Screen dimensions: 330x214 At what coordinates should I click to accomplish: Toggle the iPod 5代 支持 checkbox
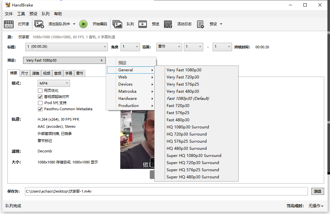click(40, 103)
